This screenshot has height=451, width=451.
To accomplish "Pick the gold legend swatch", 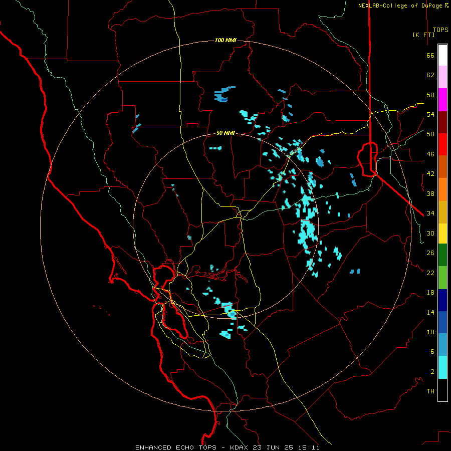I will (442, 212).
